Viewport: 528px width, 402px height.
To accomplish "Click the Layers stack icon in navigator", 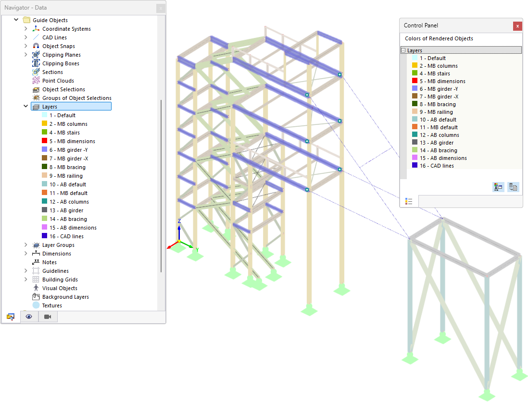I will 36,107.
